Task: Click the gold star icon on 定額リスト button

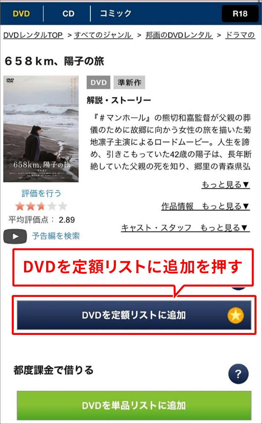Action: pyautogui.click(x=235, y=315)
